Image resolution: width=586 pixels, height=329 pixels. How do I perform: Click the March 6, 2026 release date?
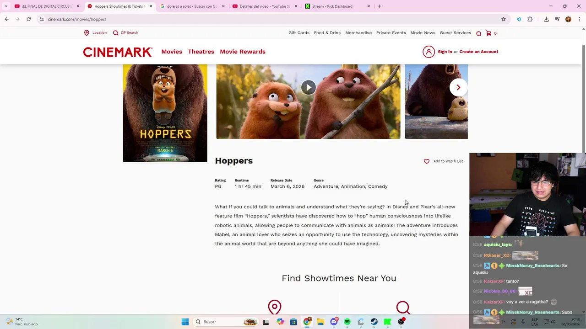pos(288,186)
